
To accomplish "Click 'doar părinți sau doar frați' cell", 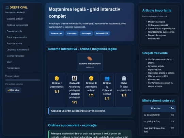I will point(156,130).
